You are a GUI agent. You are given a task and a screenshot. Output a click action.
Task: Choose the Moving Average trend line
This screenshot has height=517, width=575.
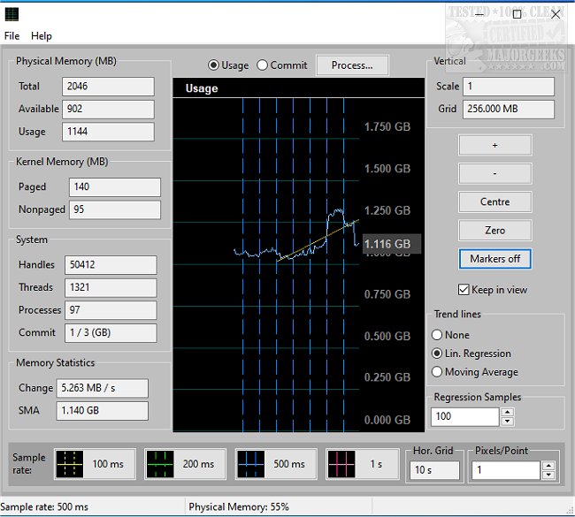click(x=437, y=372)
